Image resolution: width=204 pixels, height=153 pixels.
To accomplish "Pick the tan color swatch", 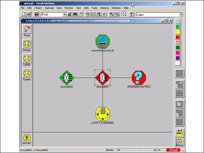I will tap(178, 42).
